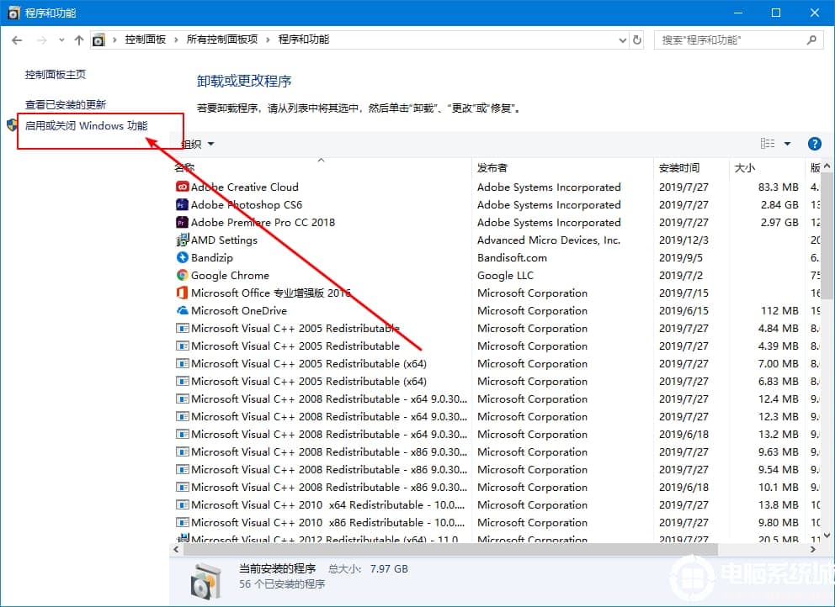Click install date 2019/9/5

pyautogui.click(x=681, y=257)
